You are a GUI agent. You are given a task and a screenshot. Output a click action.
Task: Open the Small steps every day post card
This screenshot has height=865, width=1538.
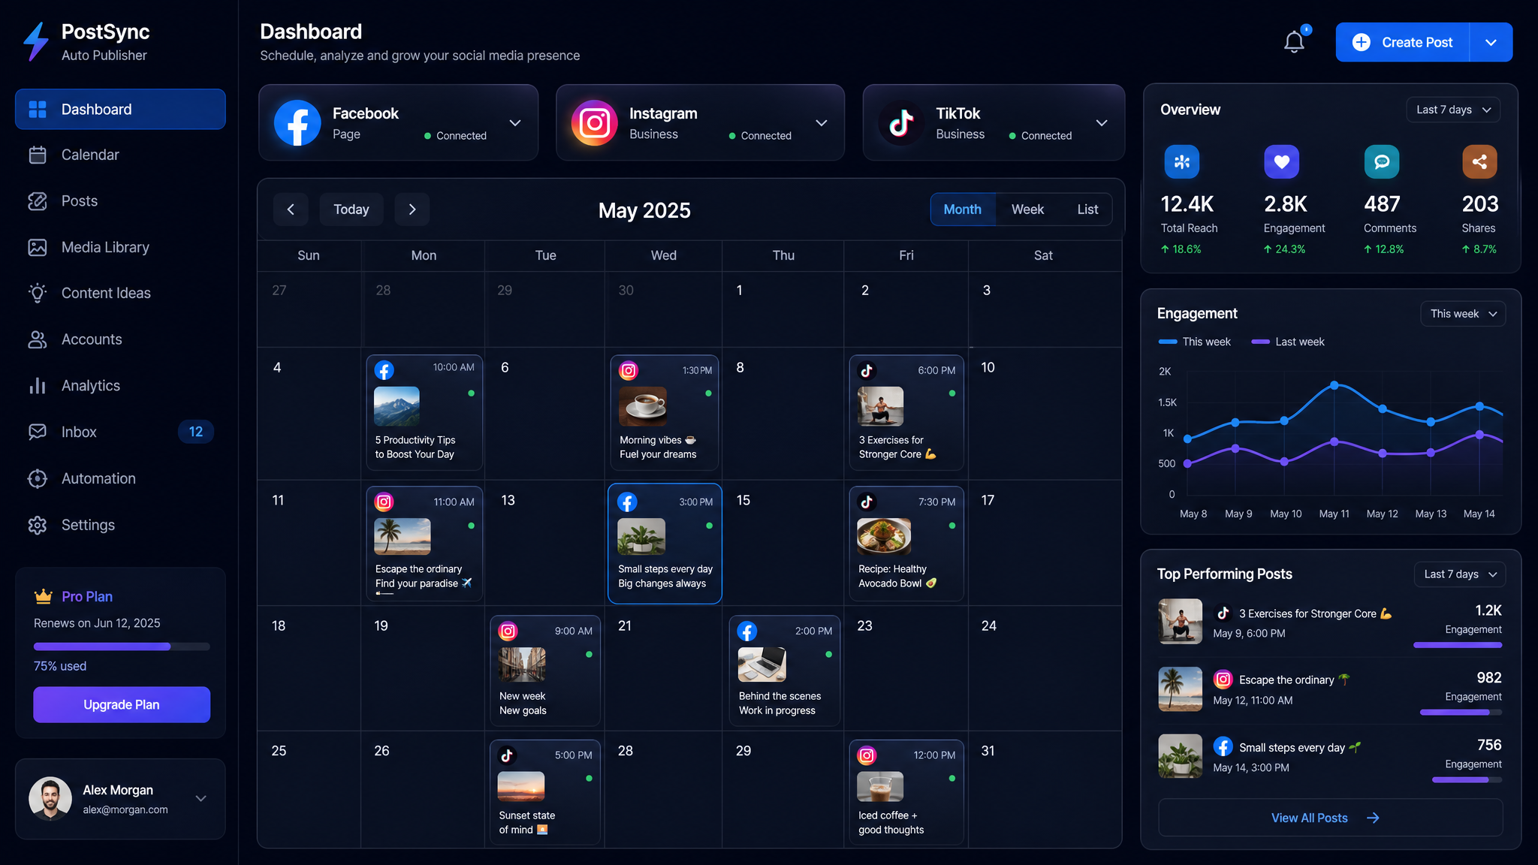click(665, 544)
